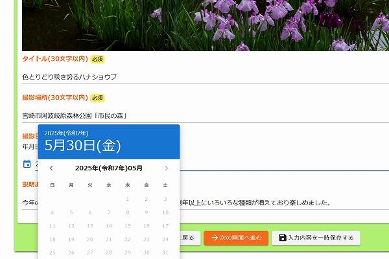
Task: Select day 20 in calendar
Action: point(90,239)
